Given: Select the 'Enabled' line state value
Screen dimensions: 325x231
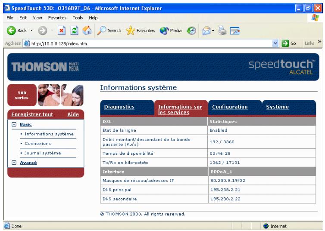Looking at the screenshot, I should pyautogui.click(x=219, y=130).
